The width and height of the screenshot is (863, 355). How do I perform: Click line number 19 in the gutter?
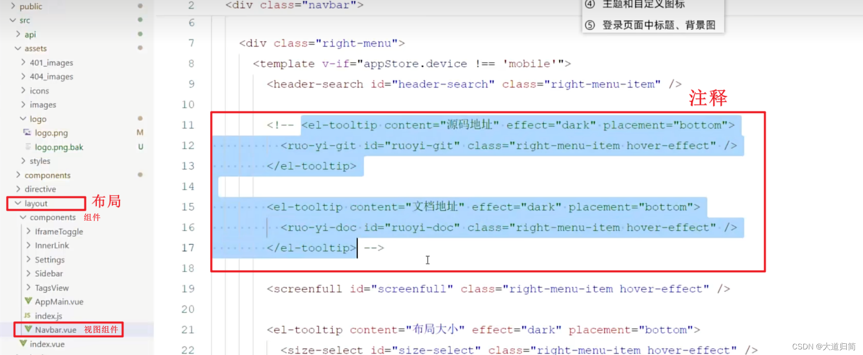point(188,288)
